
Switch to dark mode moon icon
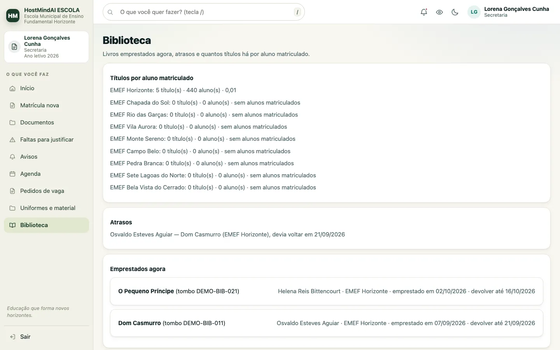[x=455, y=12]
